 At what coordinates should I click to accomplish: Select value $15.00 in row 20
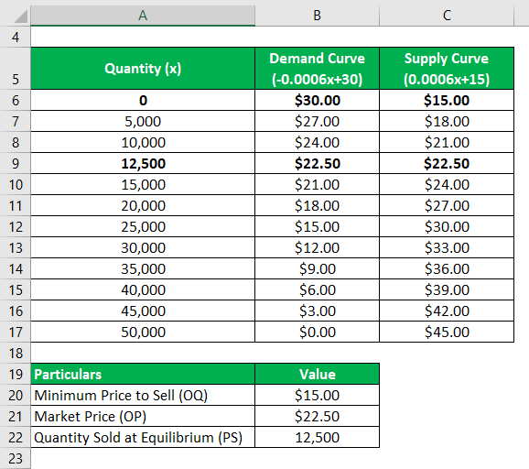pyautogui.click(x=318, y=395)
